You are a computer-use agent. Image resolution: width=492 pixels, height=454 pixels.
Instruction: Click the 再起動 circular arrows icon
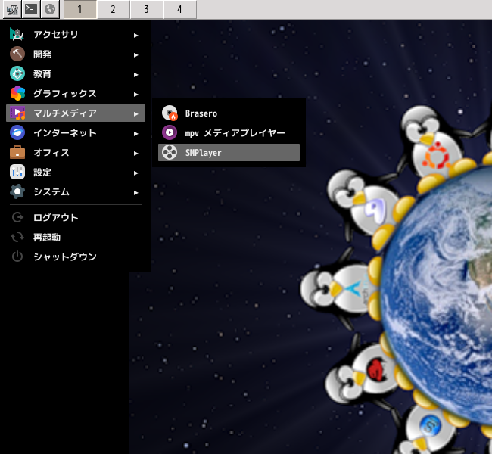(17, 237)
